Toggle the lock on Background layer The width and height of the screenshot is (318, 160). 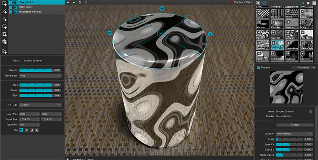coord(15,12)
